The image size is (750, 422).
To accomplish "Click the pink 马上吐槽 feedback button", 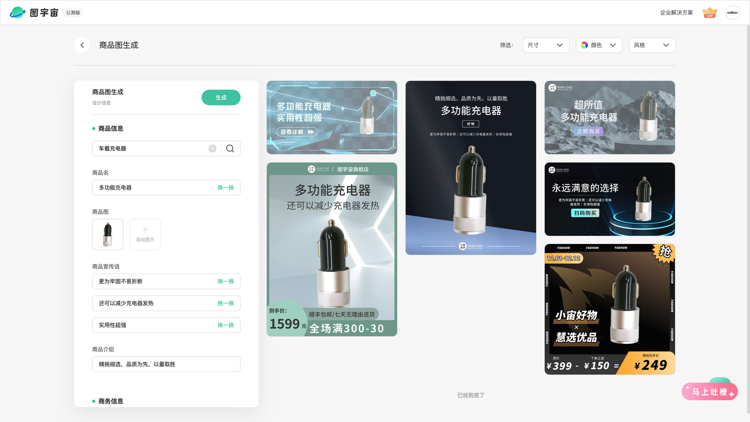I will point(709,391).
